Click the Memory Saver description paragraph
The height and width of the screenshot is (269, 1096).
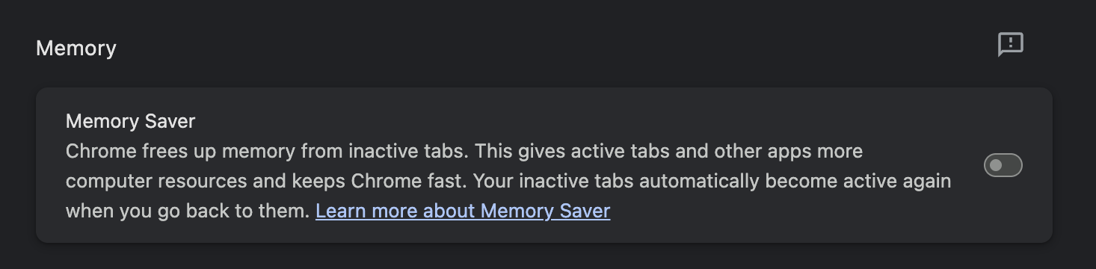[508, 181]
